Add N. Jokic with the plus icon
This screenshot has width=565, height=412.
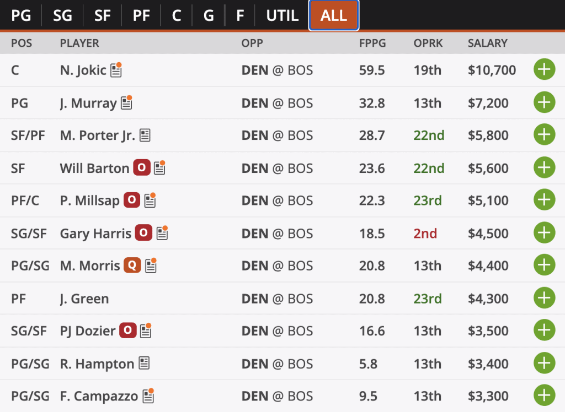(544, 69)
